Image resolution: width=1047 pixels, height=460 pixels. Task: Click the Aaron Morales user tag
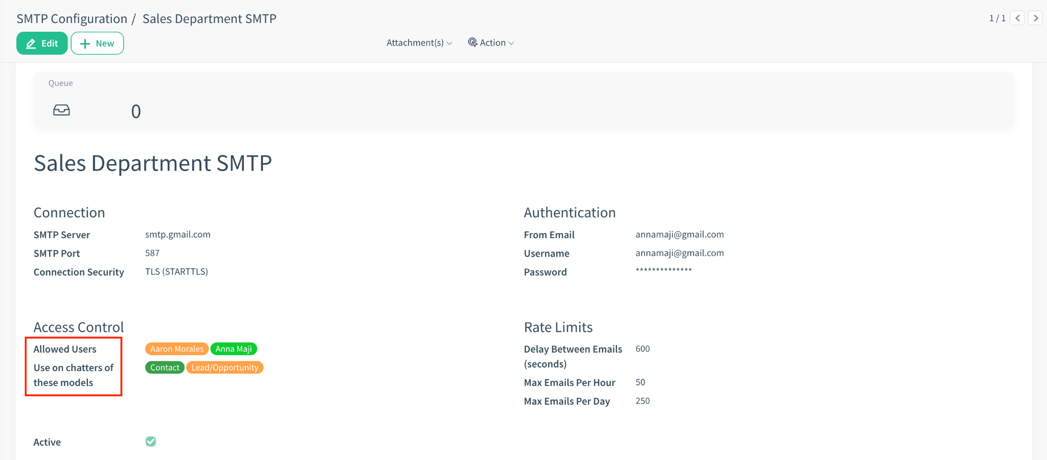[x=176, y=349]
